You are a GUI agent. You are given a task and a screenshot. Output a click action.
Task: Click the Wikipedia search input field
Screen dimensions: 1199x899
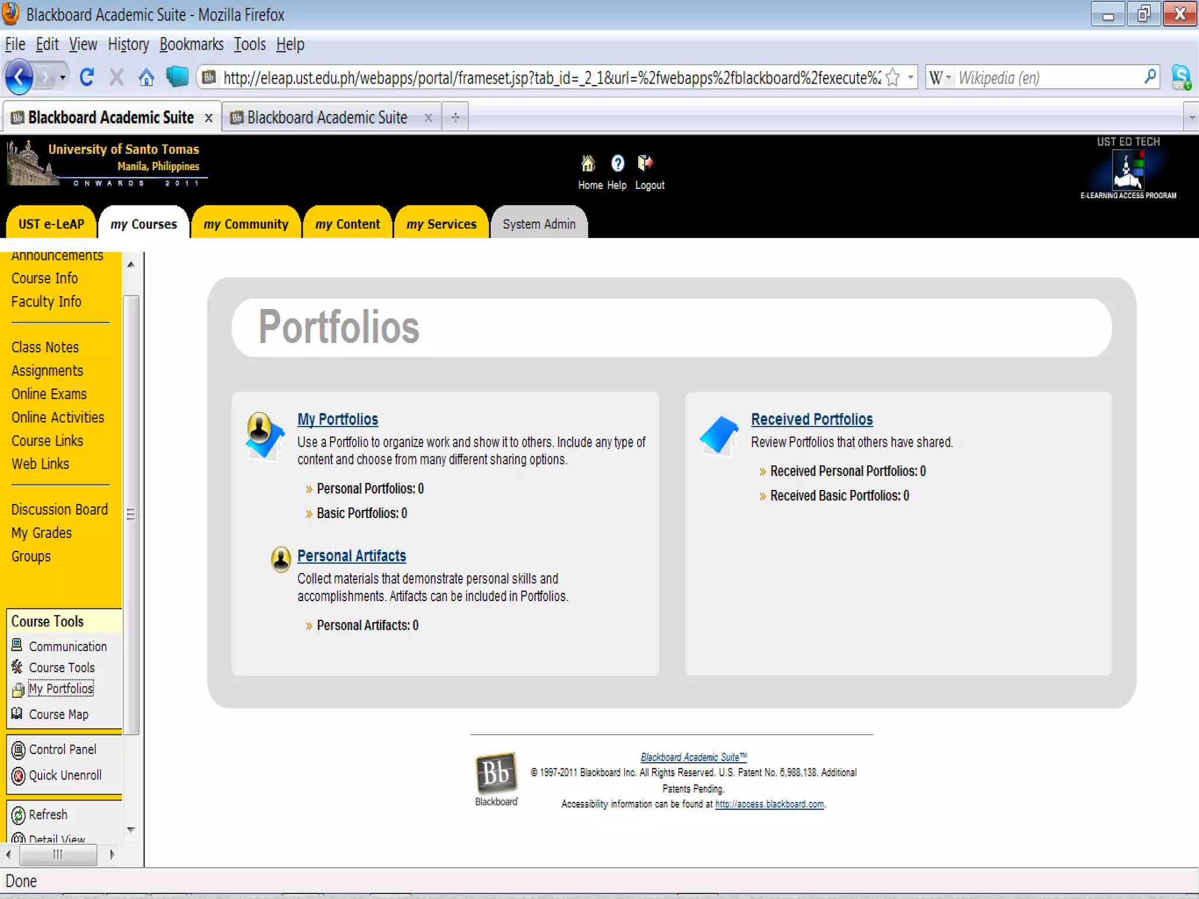point(1048,77)
